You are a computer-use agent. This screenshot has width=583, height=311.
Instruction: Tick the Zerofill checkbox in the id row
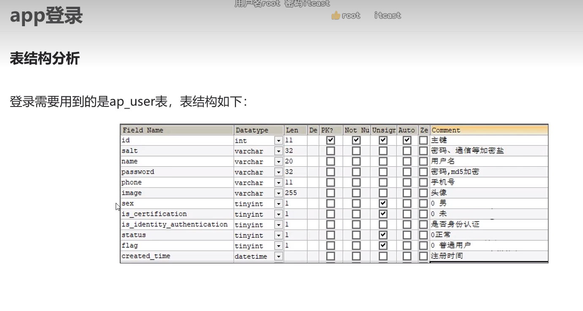coord(423,140)
